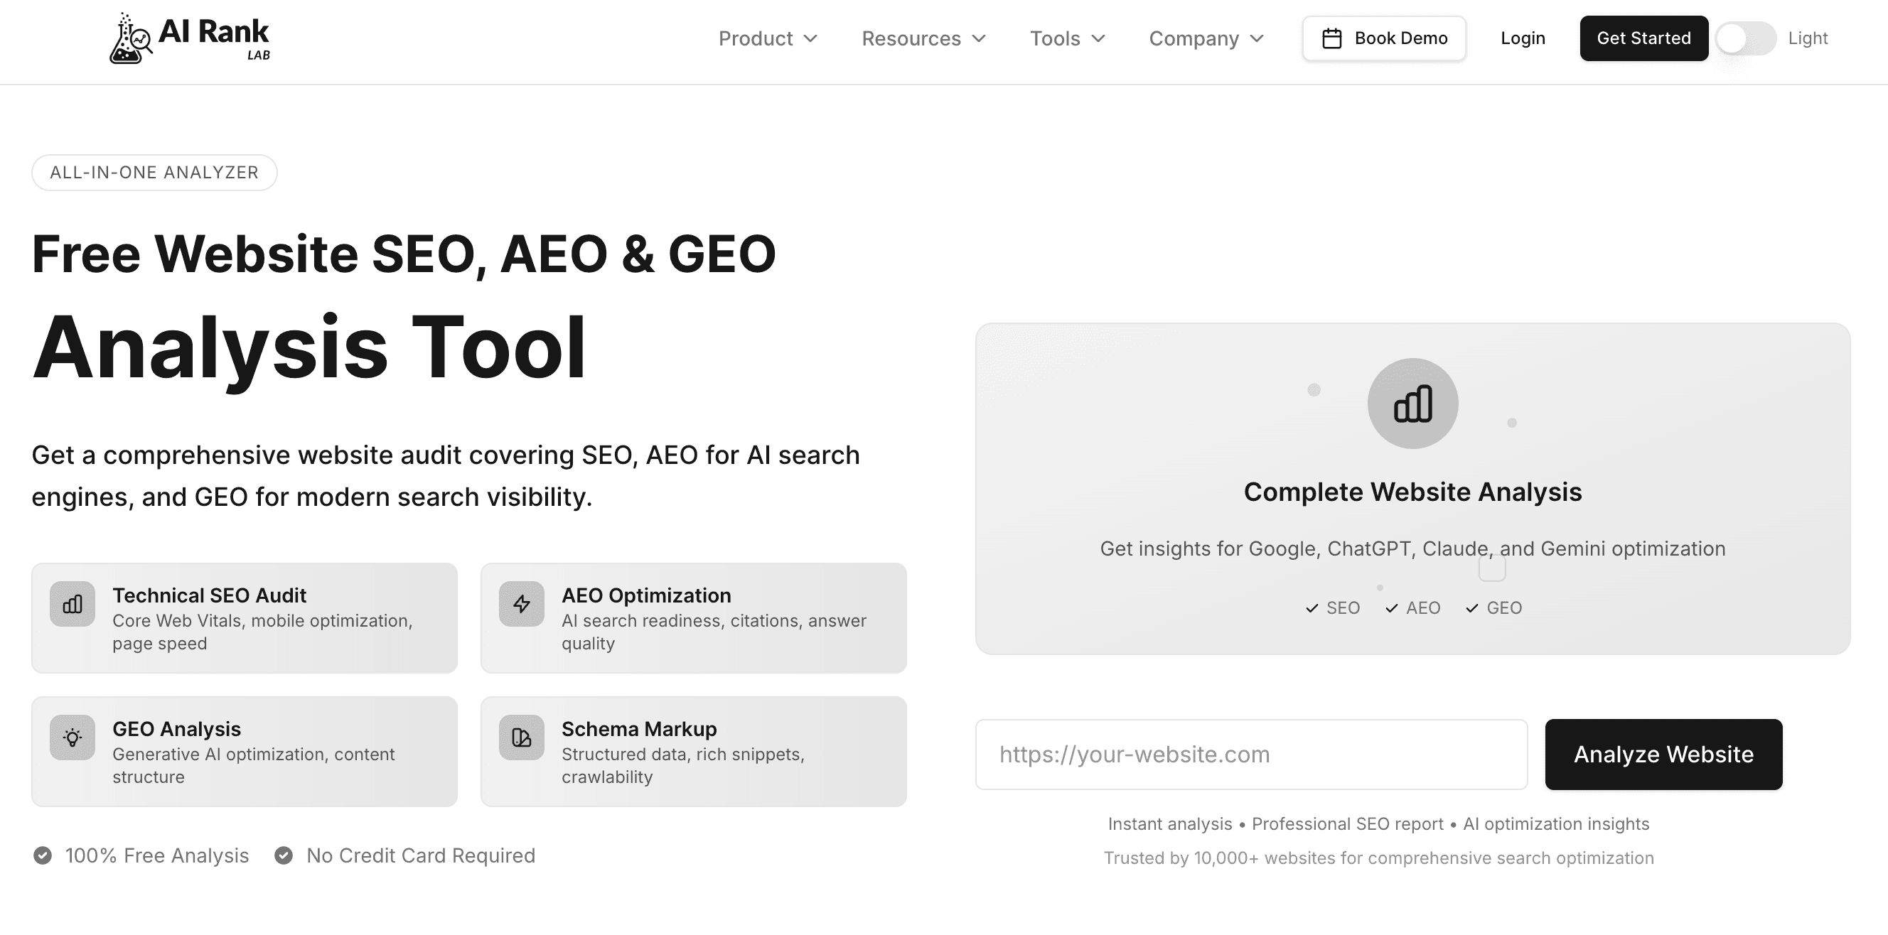Screen dimensions: 1888x935
Task: Click the GEO Analysis lightbulb icon
Action: (73, 738)
